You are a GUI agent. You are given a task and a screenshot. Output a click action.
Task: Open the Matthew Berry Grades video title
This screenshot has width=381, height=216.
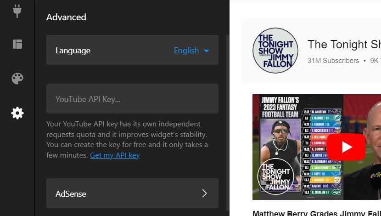pyautogui.click(x=317, y=213)
